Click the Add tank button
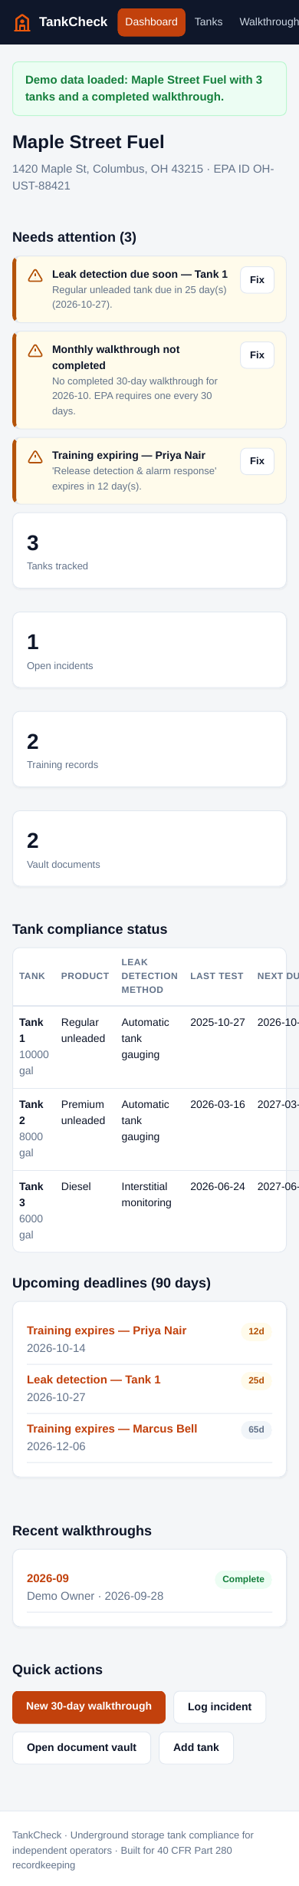Screen dimensions: 299x1886 (196, 1748)
